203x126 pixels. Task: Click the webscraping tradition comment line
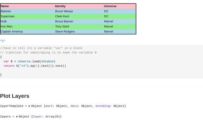coord(48,53)
